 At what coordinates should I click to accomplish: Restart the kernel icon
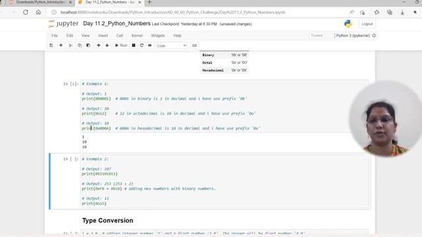pyautogui.click(x=142, y=45)
